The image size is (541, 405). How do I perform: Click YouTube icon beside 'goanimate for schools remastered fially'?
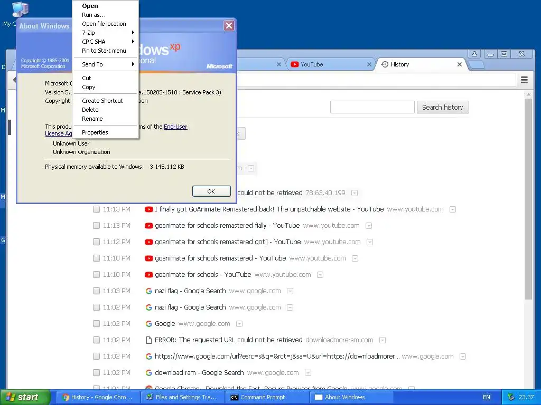[148, 226]
